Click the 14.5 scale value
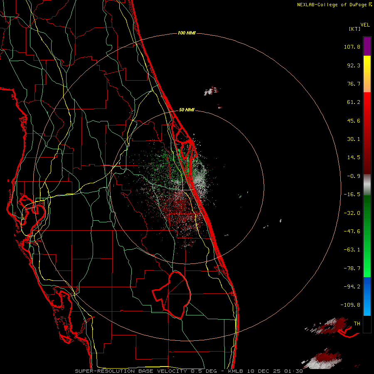This screenshot has height=374, width=374. click(x=354, y=157)
